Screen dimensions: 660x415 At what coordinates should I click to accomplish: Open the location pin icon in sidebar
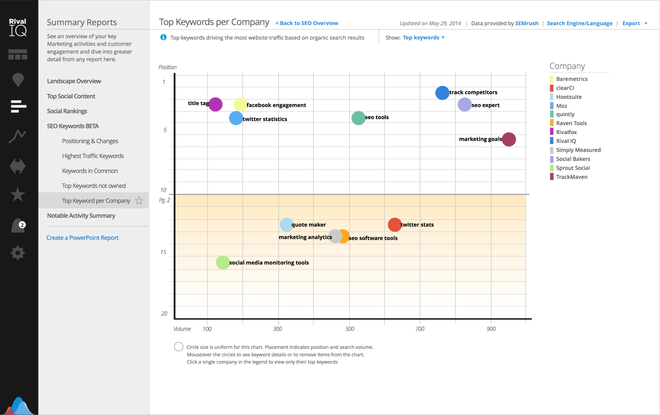[18, 80]
